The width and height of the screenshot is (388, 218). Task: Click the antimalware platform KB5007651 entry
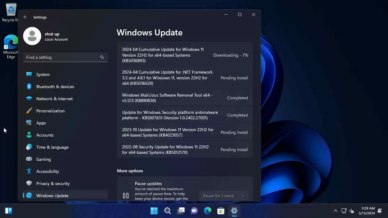click(x=185, y=115)
